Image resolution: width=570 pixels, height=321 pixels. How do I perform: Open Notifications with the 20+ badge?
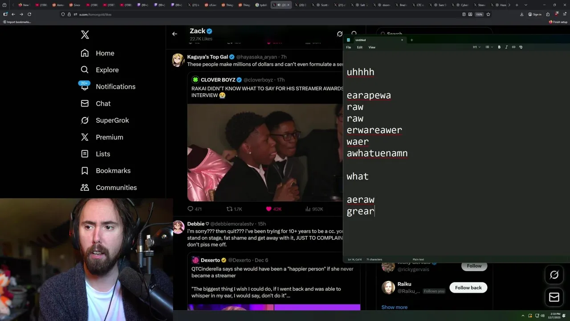tap(108, 86)
